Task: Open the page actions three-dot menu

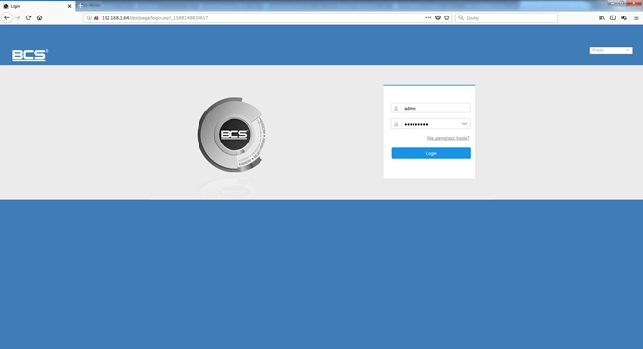Action: click(428, 18)
